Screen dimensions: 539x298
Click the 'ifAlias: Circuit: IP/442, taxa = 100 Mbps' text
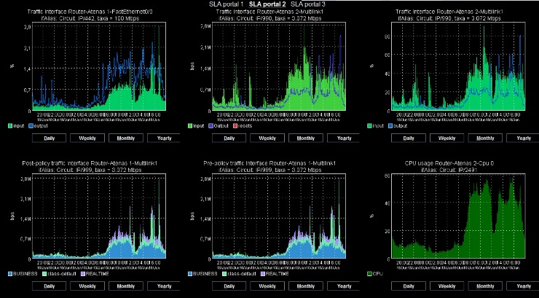90,18
